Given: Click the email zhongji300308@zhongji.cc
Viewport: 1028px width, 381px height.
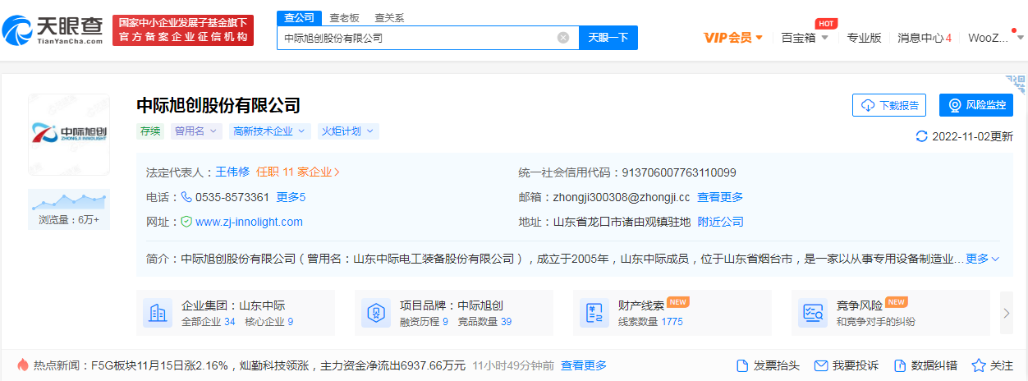Looking at the screenshot, I should (622, 197).
